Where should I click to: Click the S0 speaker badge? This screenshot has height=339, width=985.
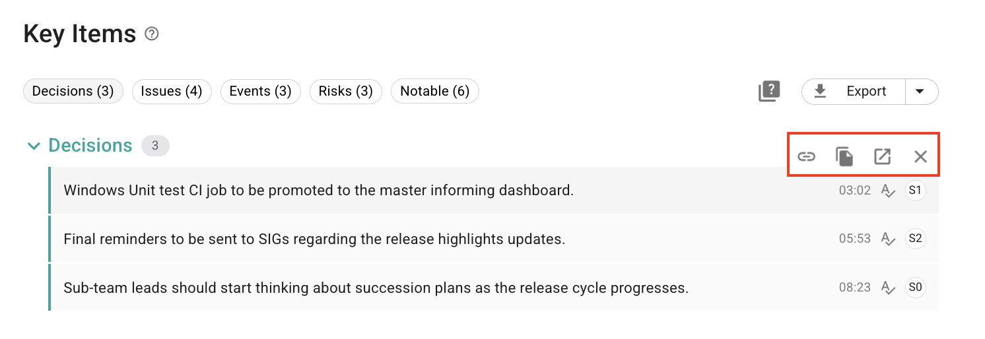[915, 288]
